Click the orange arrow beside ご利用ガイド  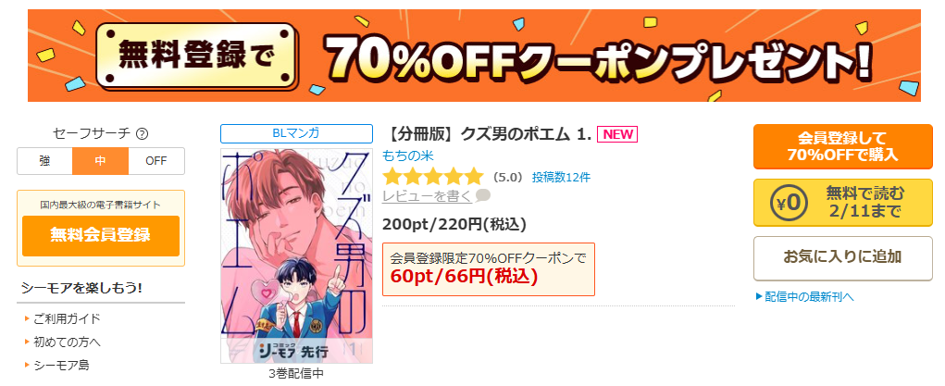27,318
